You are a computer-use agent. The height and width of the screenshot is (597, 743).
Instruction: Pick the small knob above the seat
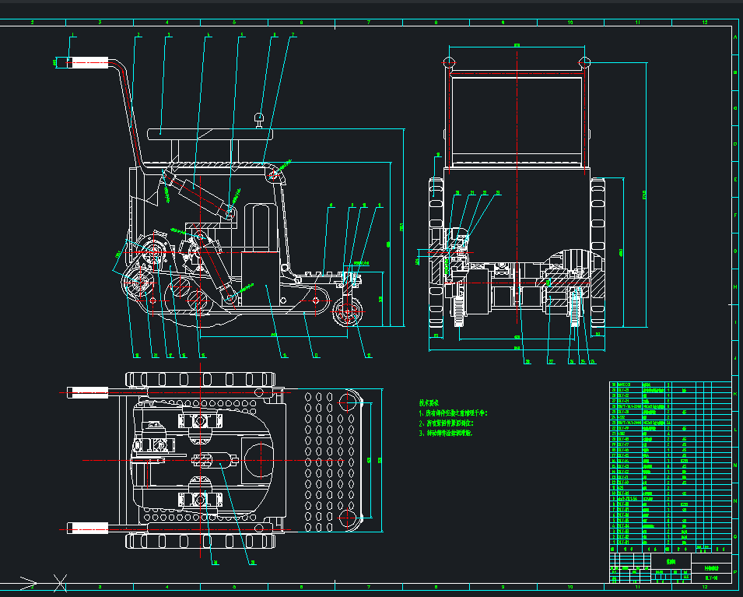point(259,119)
